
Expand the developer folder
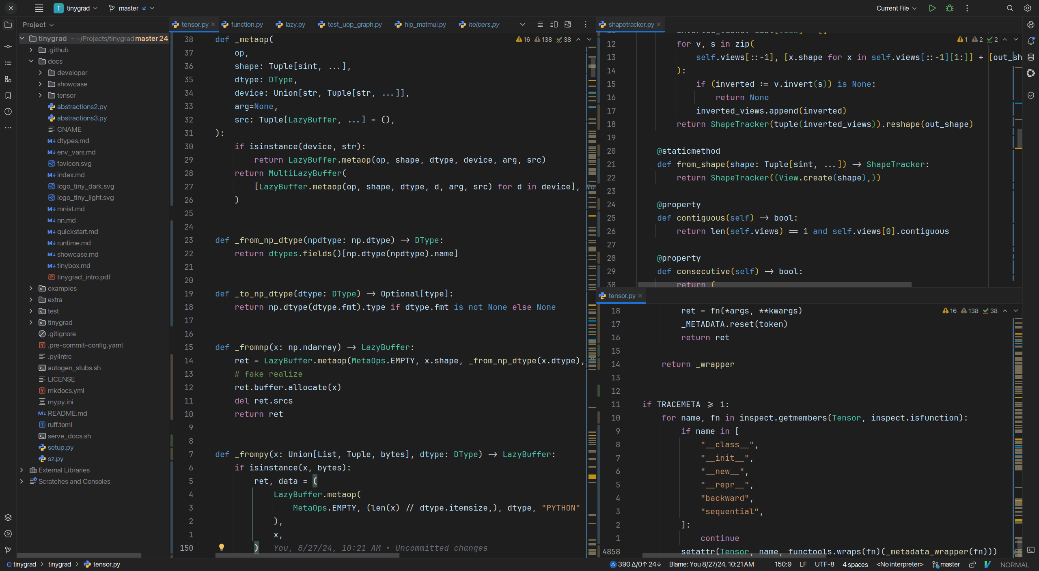click(40, 73)
